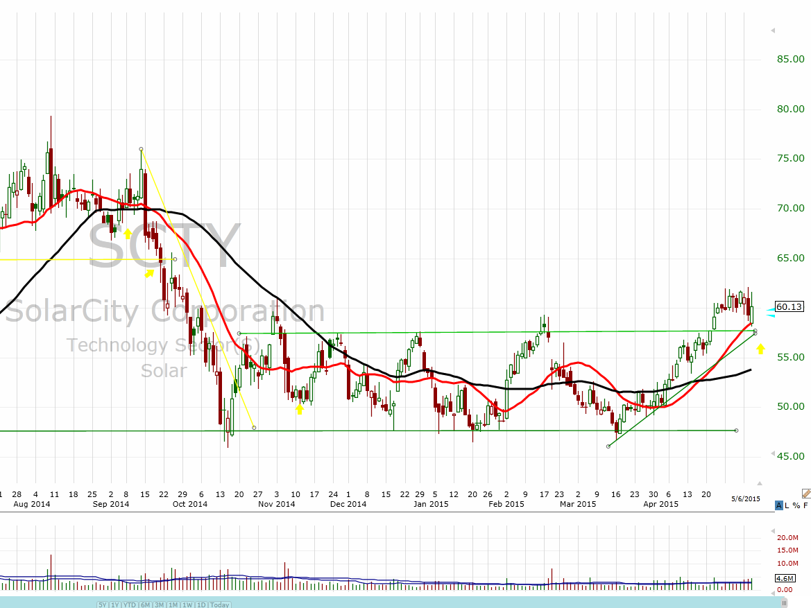Click the gray arrow beside 0.00 volume
Screen dimensions: 811x608
773,593
